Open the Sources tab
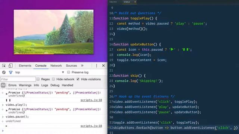This screenshot has height=134, width=239. (x=71, y=66)
